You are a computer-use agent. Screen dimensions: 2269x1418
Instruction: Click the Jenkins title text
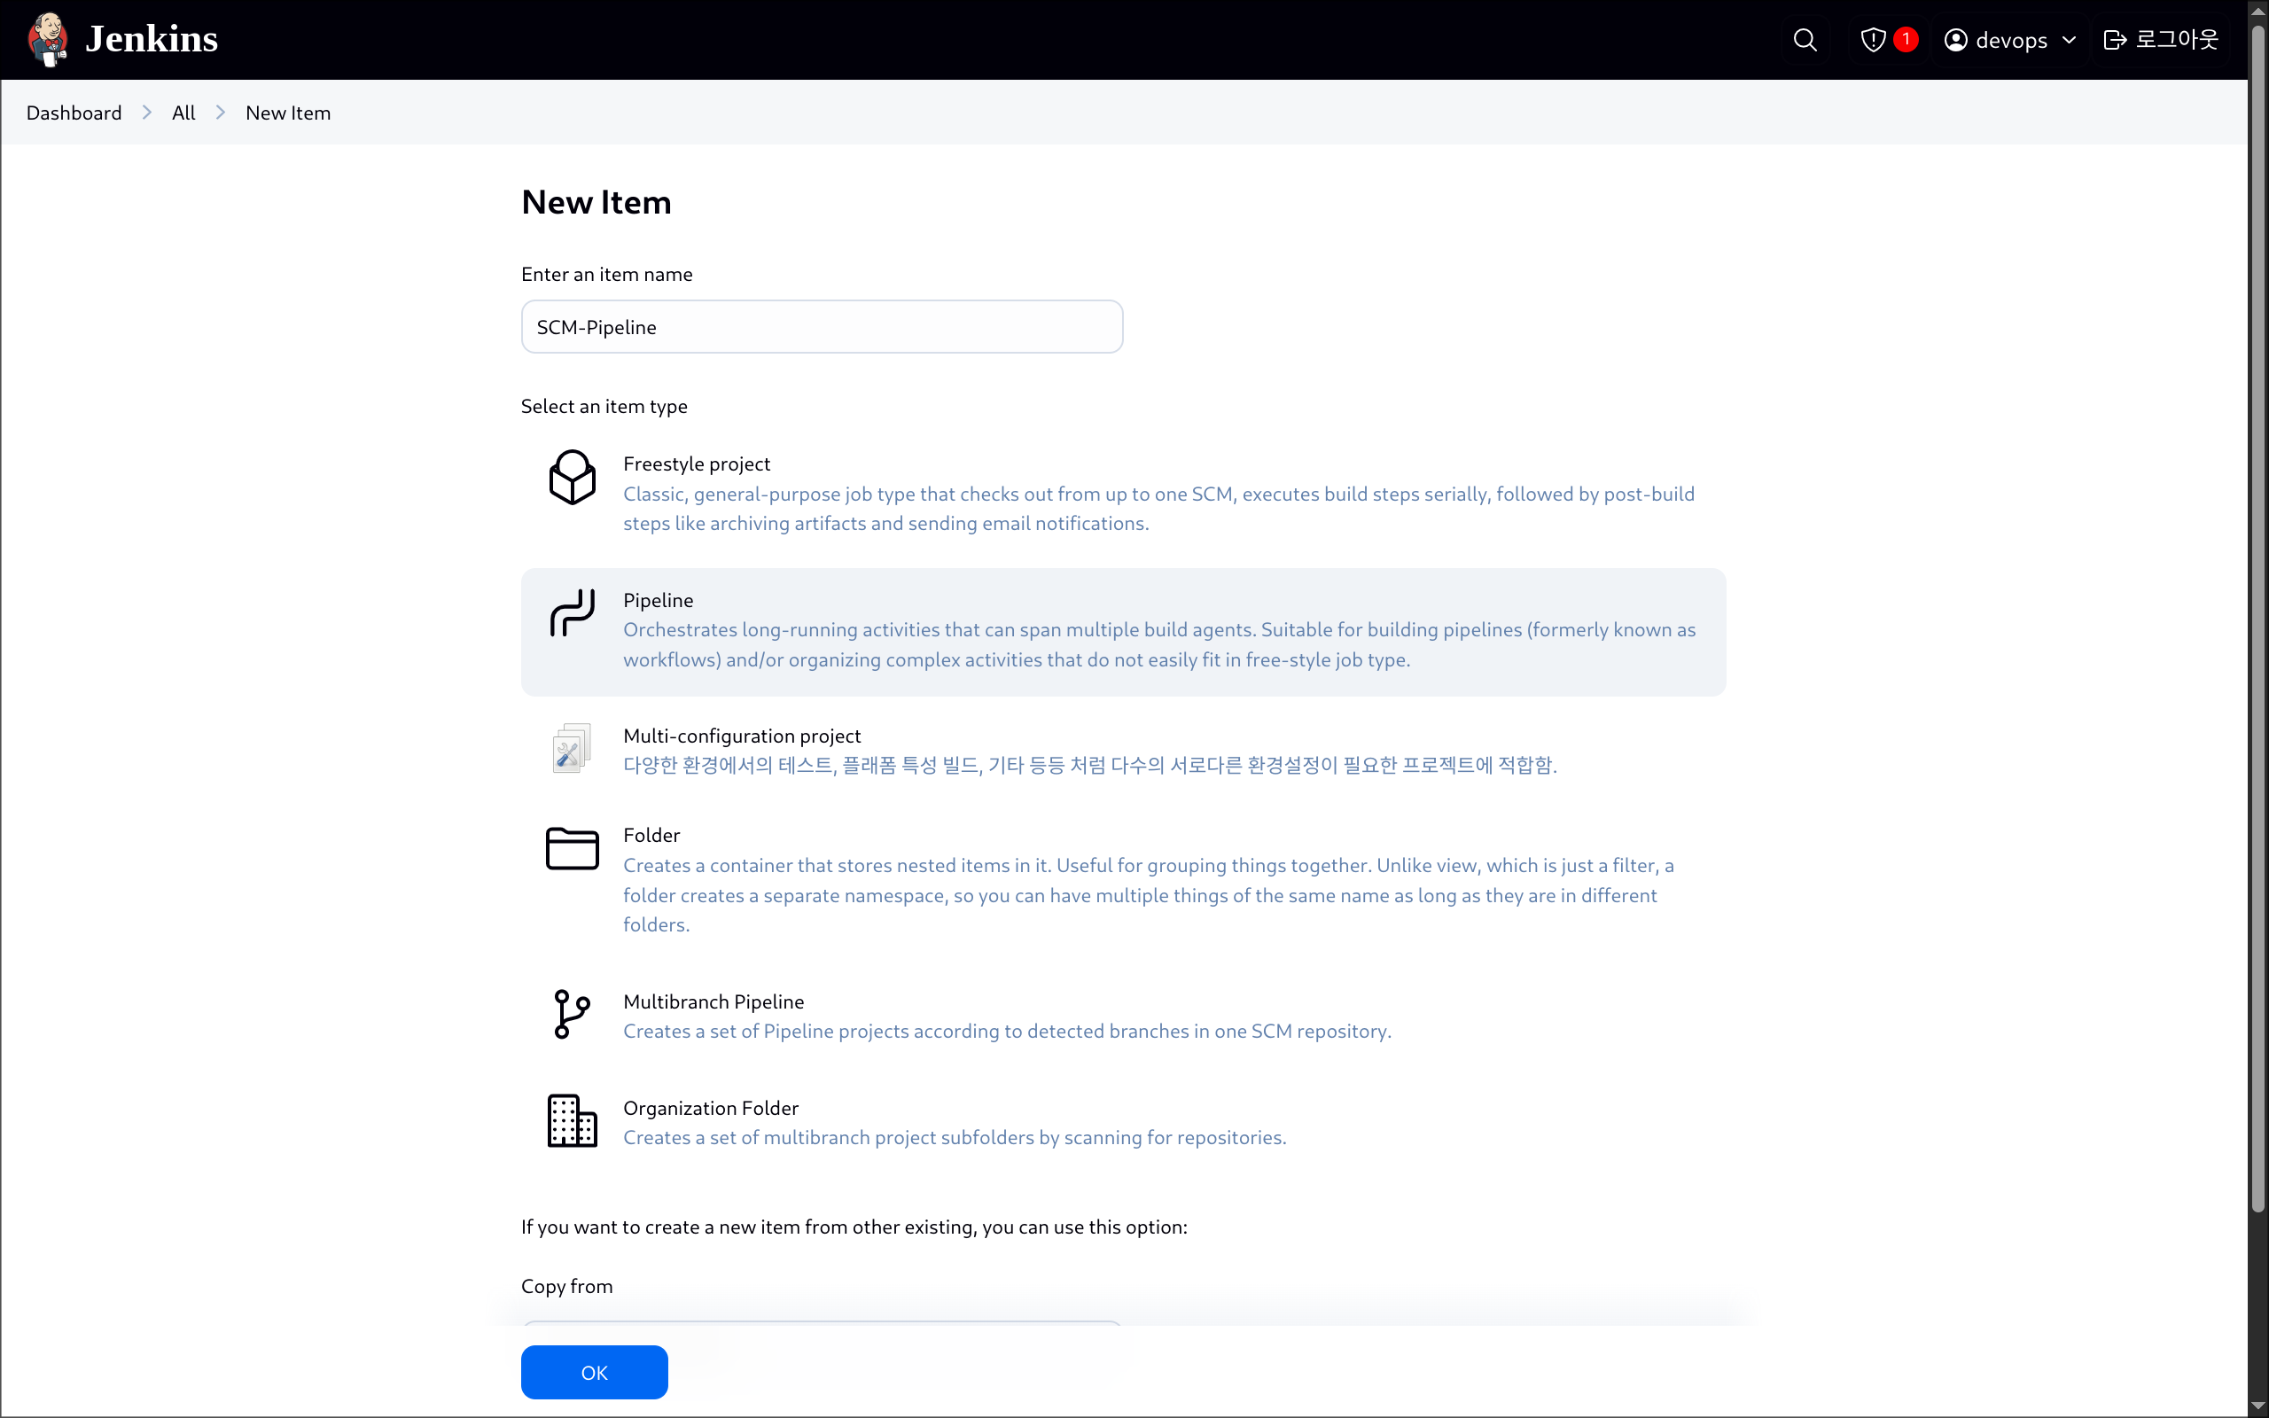(x=151, y=39)
